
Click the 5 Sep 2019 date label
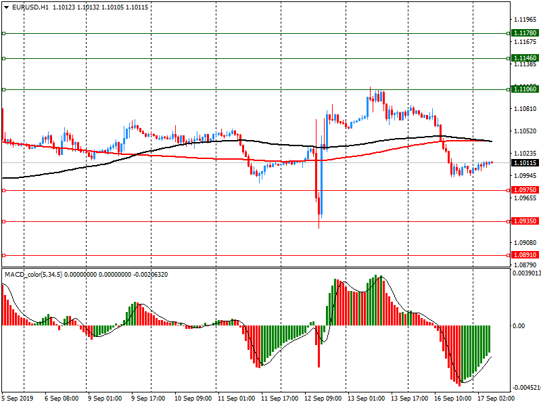tap(18, 399)
